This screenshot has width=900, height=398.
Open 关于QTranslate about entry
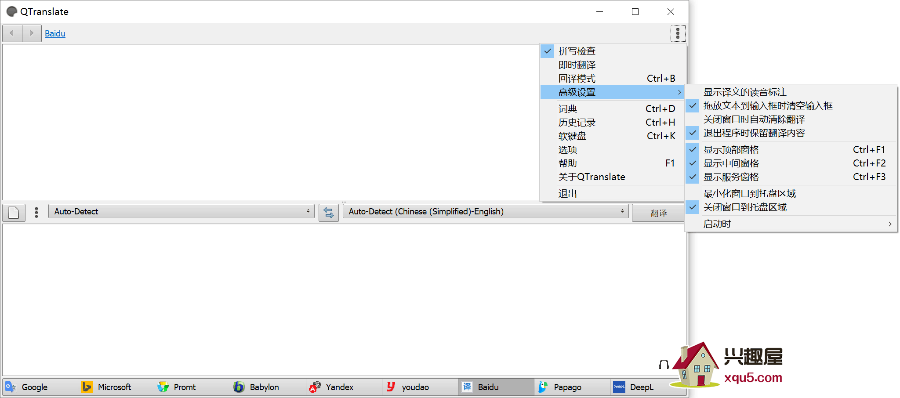pyautogui.click(x=612, y=177)
